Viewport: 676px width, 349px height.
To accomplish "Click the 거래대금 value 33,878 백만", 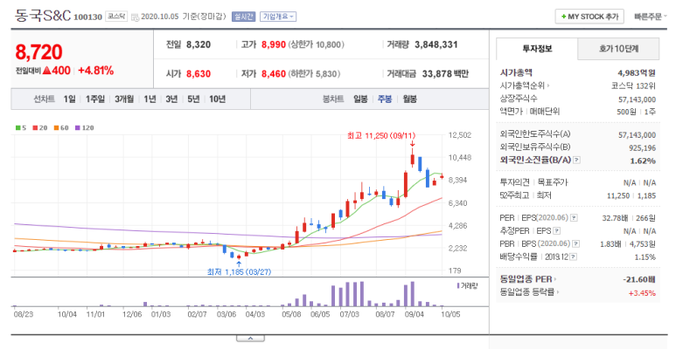I will coord(445,74).
